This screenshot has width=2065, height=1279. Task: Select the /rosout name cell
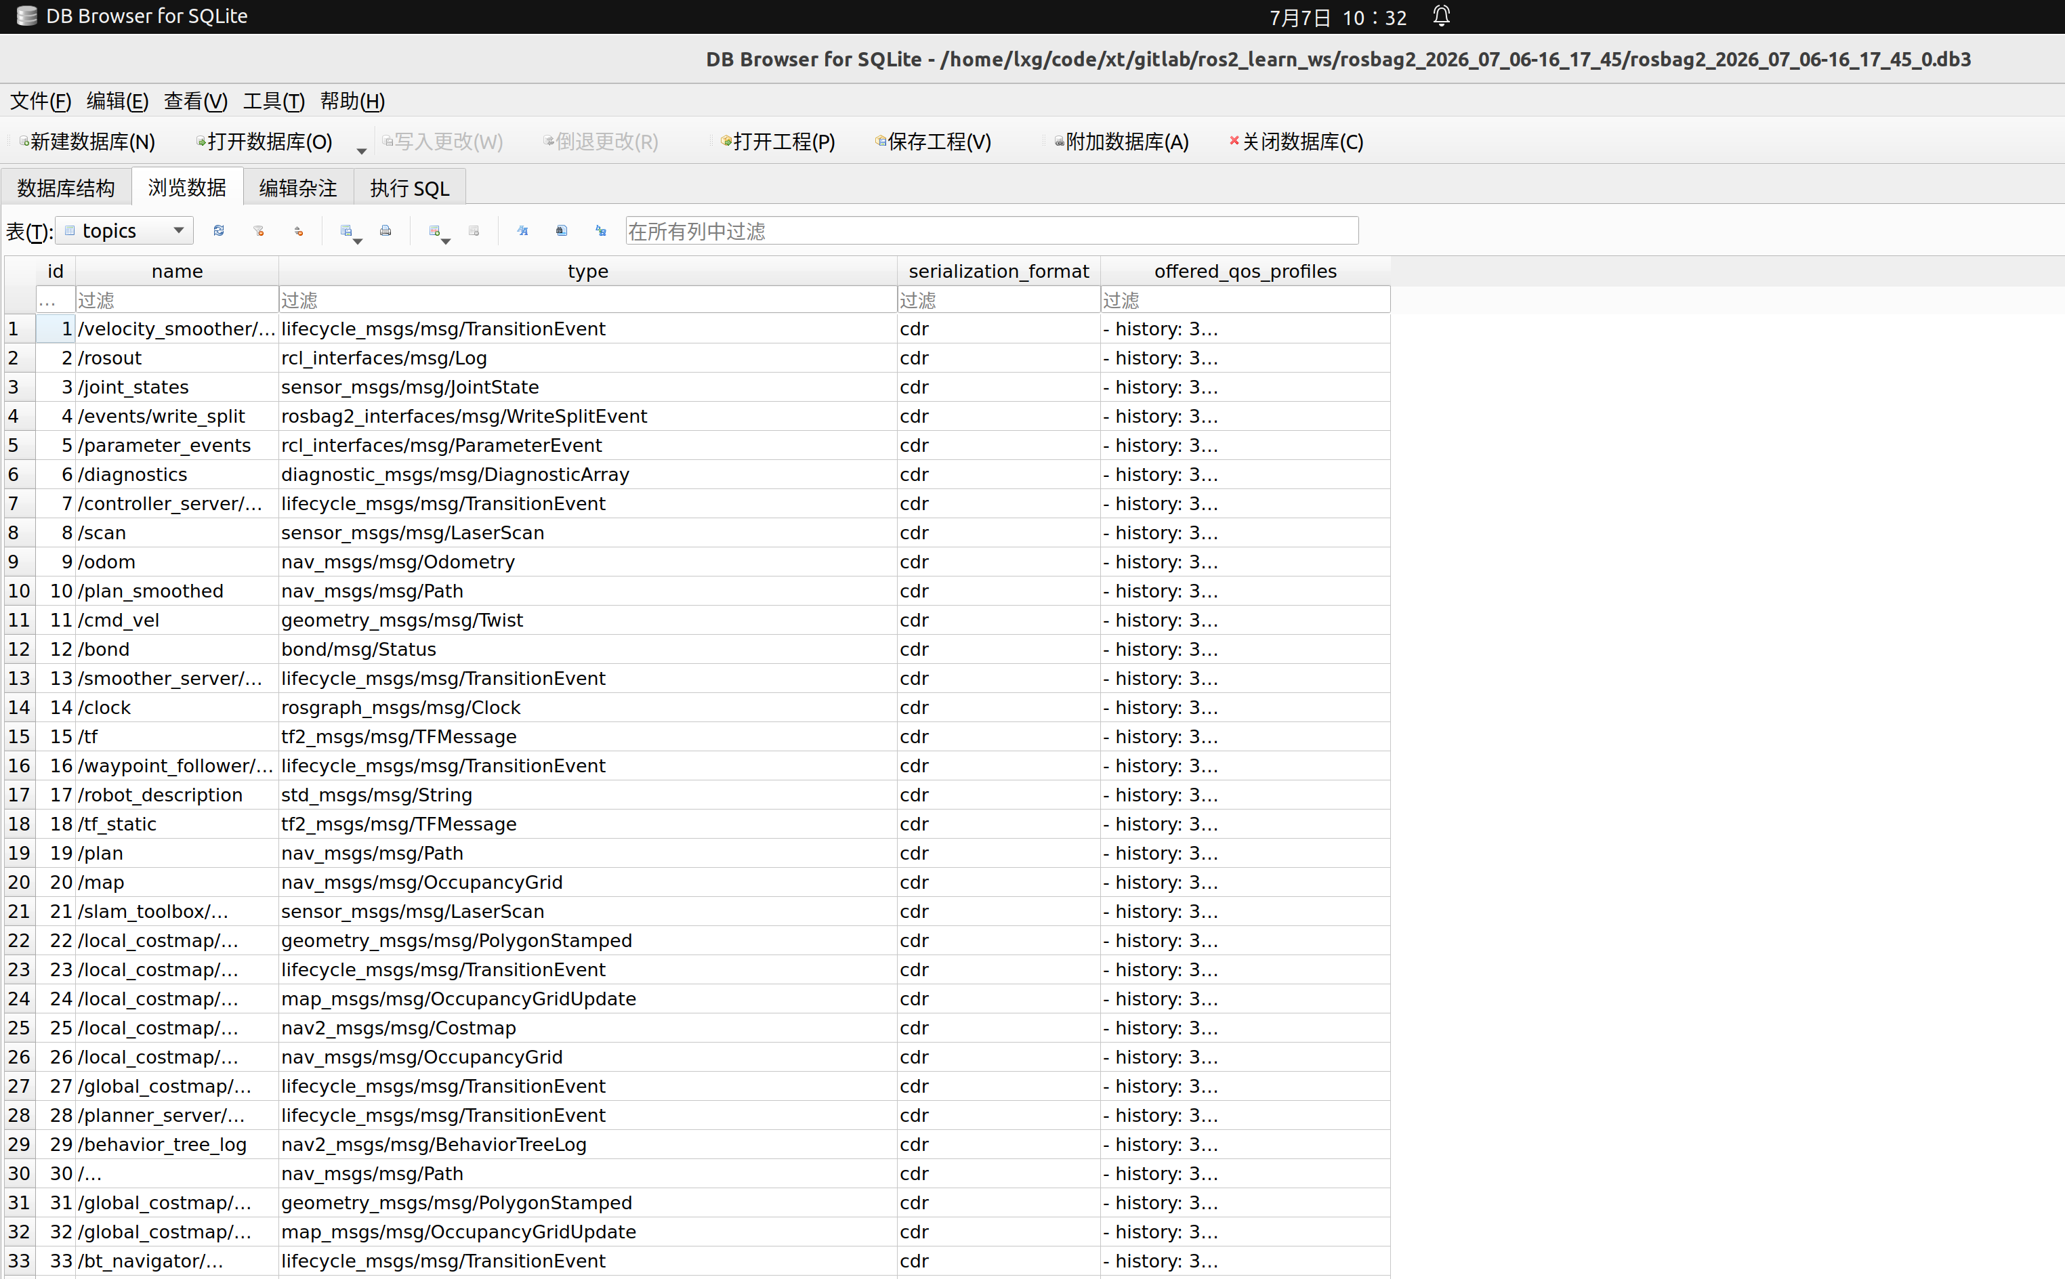(177, 358)
